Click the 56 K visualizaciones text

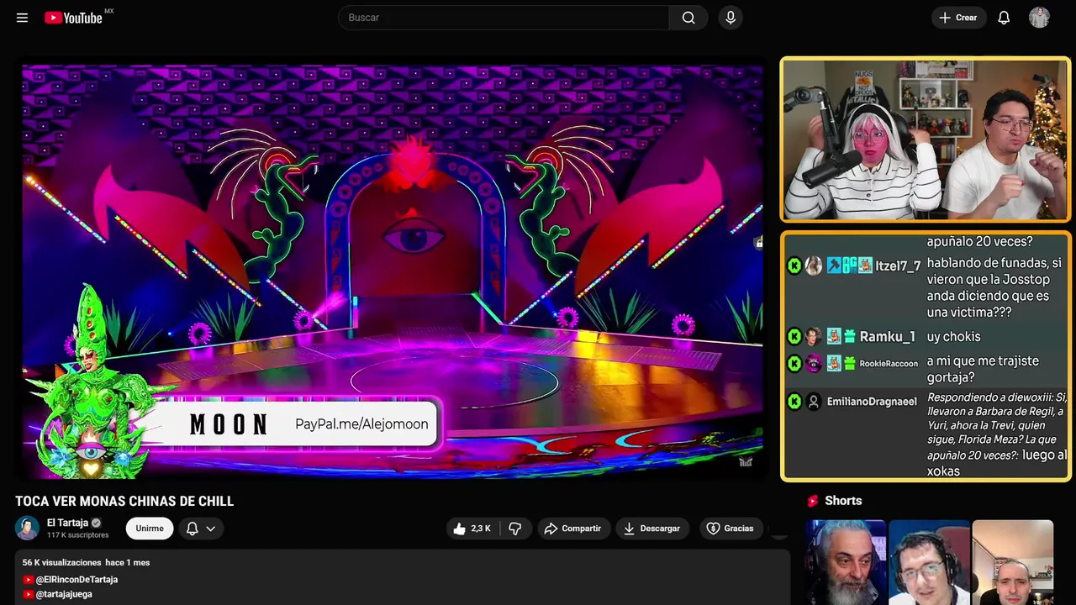point(62,562)
